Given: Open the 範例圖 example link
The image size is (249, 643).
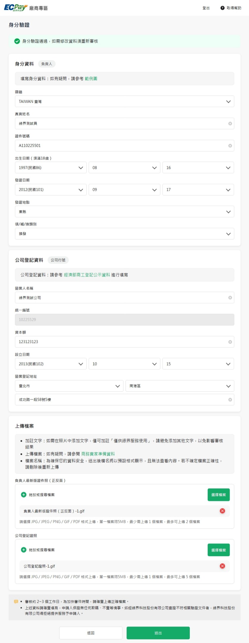Looking at the screenshot, I should click(x=91, y=79).
